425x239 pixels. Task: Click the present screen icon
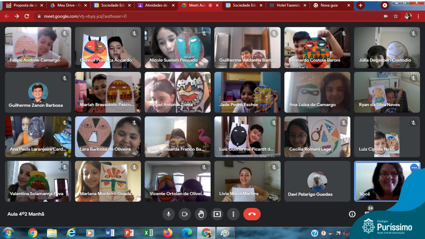click(217, 214)
